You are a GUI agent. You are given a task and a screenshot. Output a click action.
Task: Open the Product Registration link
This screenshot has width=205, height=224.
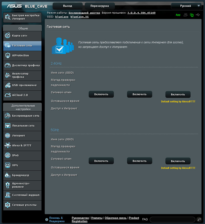point(134,218)
